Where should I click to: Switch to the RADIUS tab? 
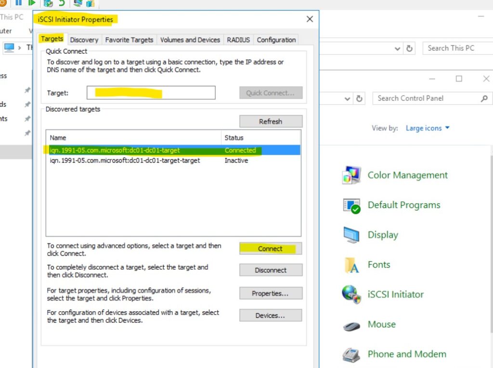click(238, 40)
